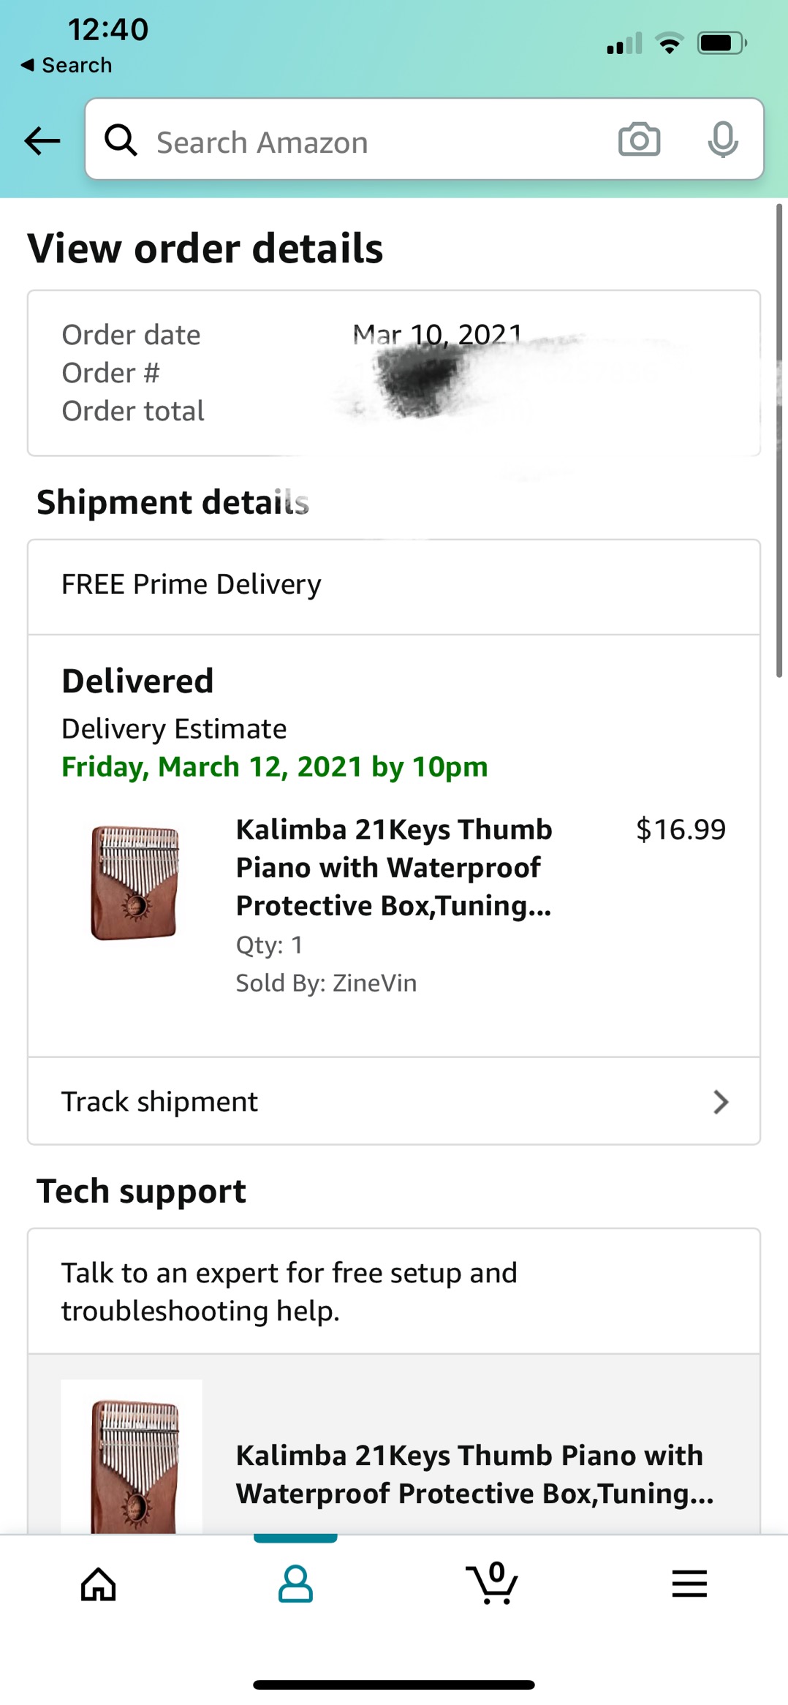
Task: Open the hamburger menu tab
Action: pyautogui.click(x=689, y=1584)
